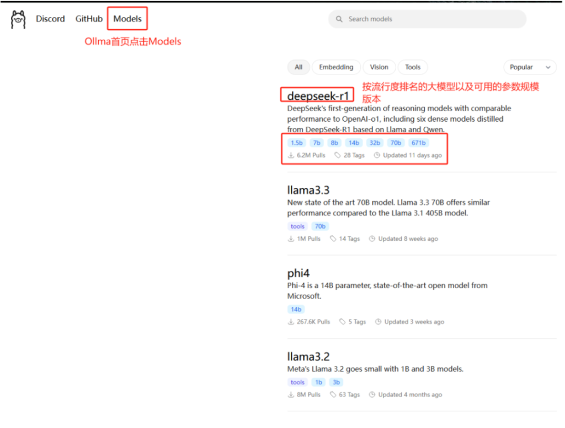
Task: Select the 8b tag of deepseek-r1
Action: [334, 143]
